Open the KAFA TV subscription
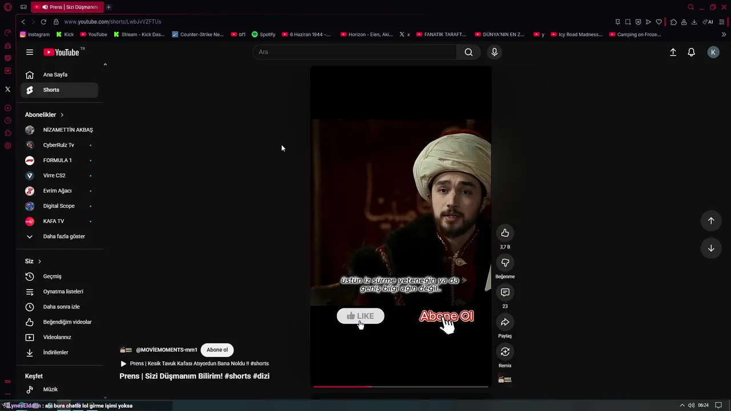Image resolution: width=731 pixels, height=411 pixels. 59,221
